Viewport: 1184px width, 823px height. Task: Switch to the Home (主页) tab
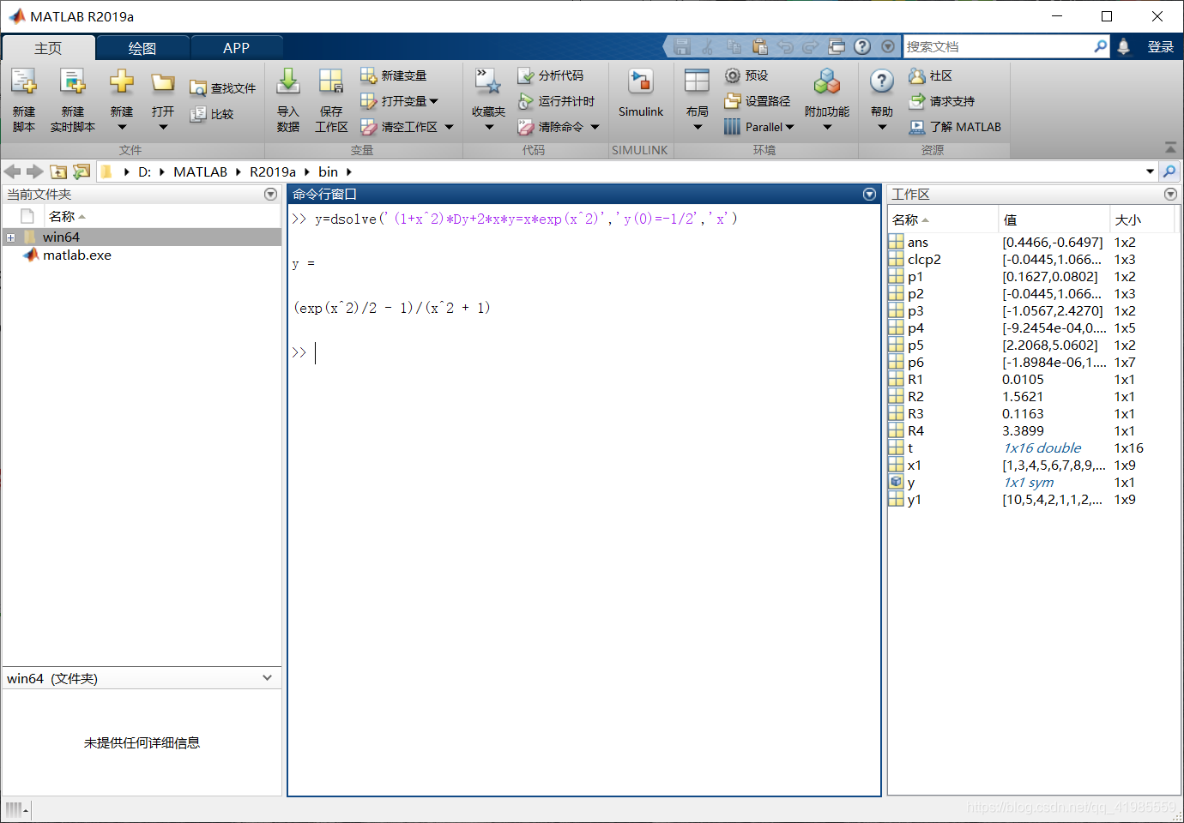pyautogui.click(x=48, y=48)
